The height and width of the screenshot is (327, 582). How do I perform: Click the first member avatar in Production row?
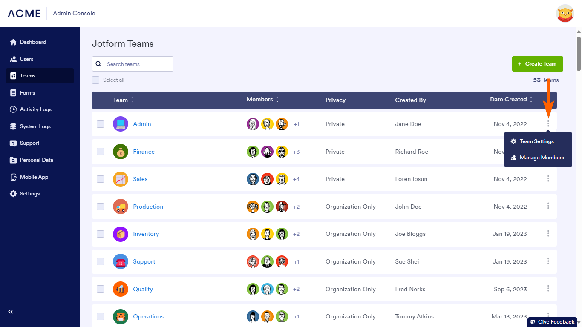coord(253,207)
